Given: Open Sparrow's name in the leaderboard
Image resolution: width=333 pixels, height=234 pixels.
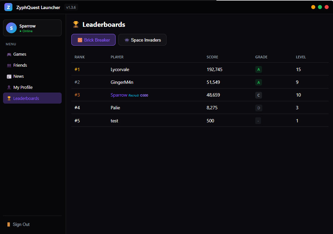Looking at the screenshot, I should [119, 95].
